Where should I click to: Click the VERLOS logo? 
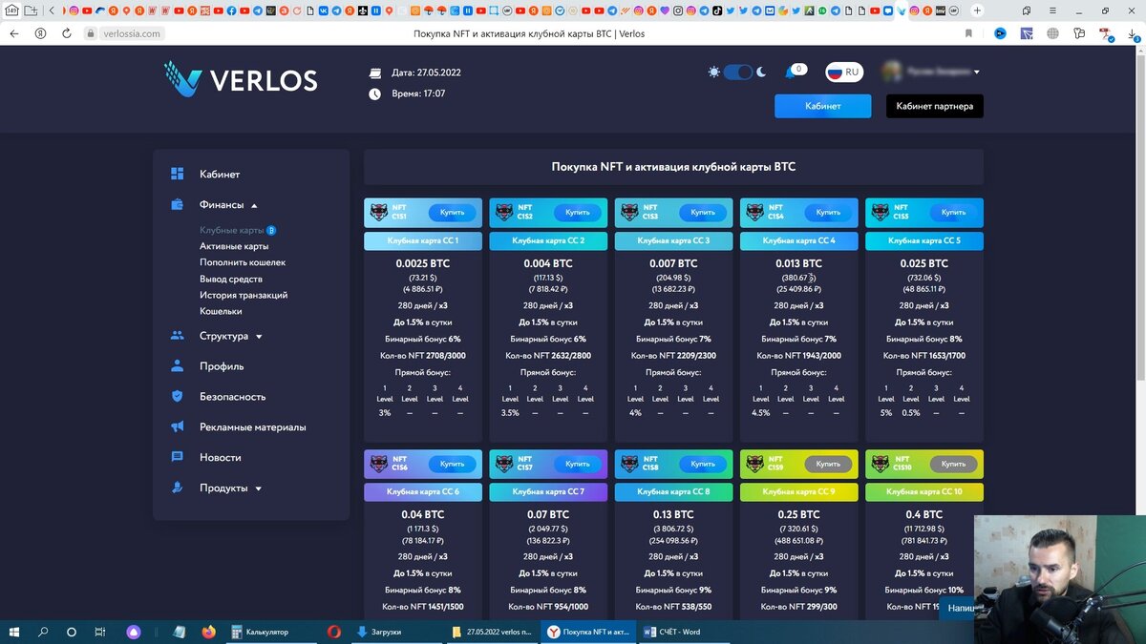click(x=241, y=79)
